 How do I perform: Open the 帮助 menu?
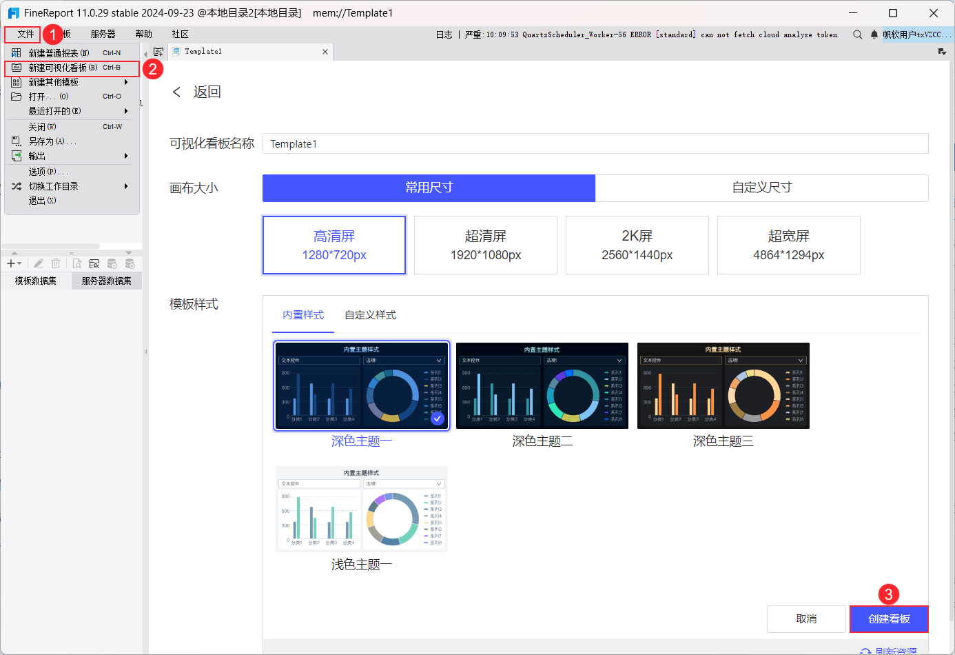pyautogui.click(x=143, y=34)
